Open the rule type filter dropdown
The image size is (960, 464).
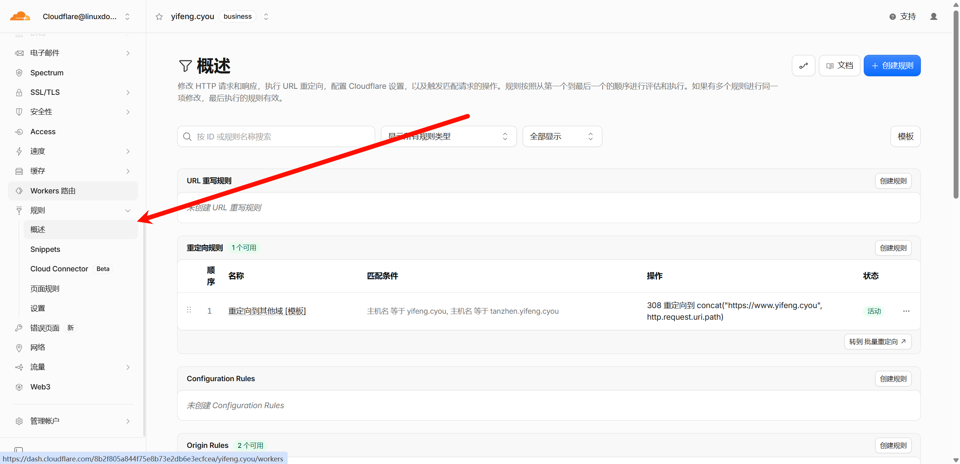tap(448, 136)
